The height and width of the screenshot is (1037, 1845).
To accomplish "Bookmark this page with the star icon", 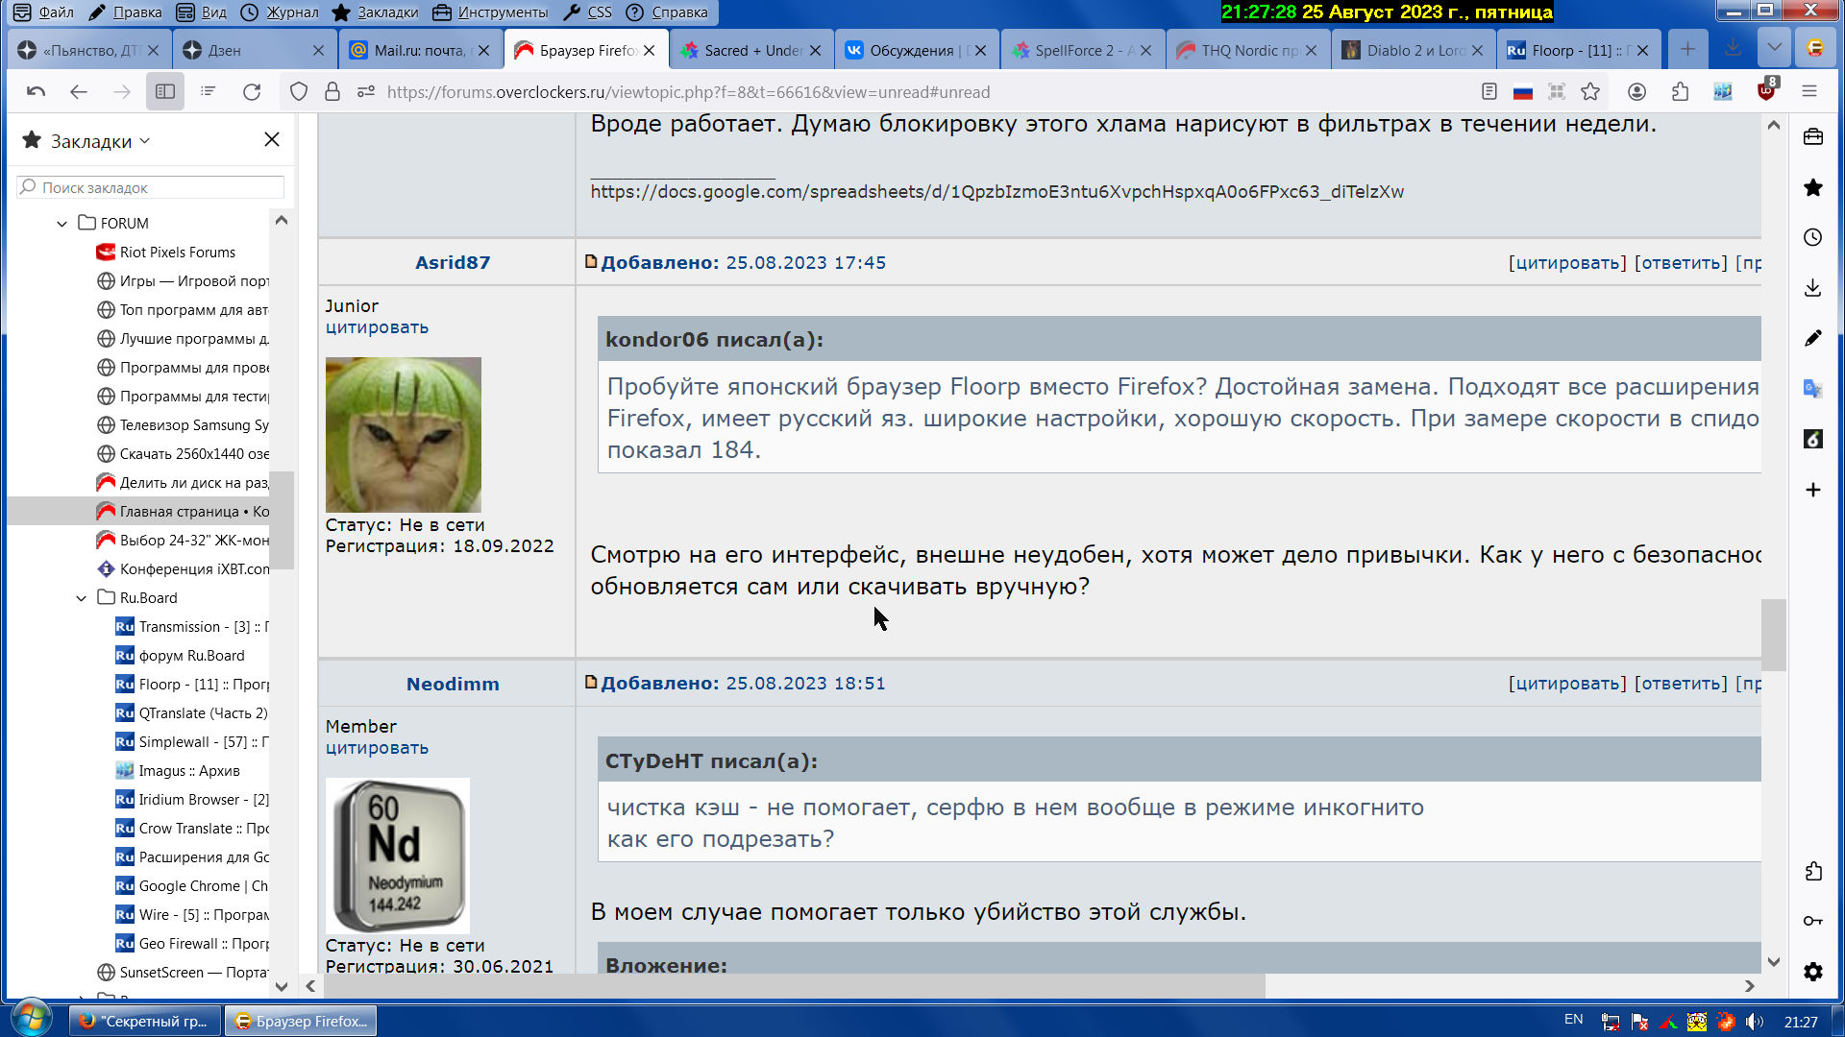I will [x=1590, y=92].
